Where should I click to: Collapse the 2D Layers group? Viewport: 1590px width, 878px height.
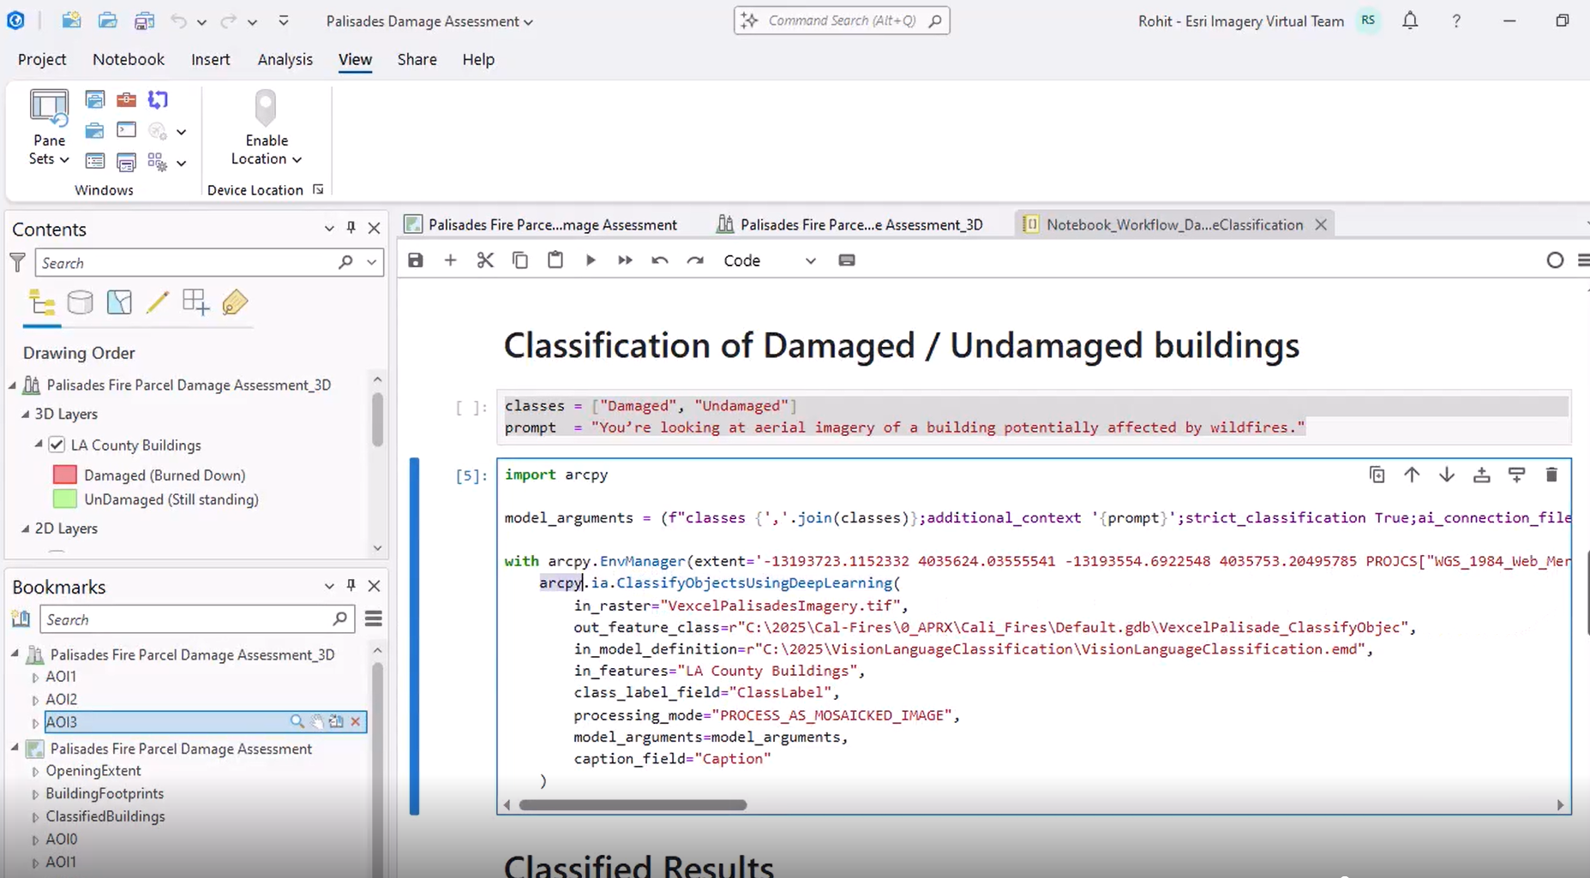(x=27, y=528)
